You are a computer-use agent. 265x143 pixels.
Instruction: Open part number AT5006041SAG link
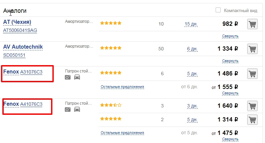point(20,31)
